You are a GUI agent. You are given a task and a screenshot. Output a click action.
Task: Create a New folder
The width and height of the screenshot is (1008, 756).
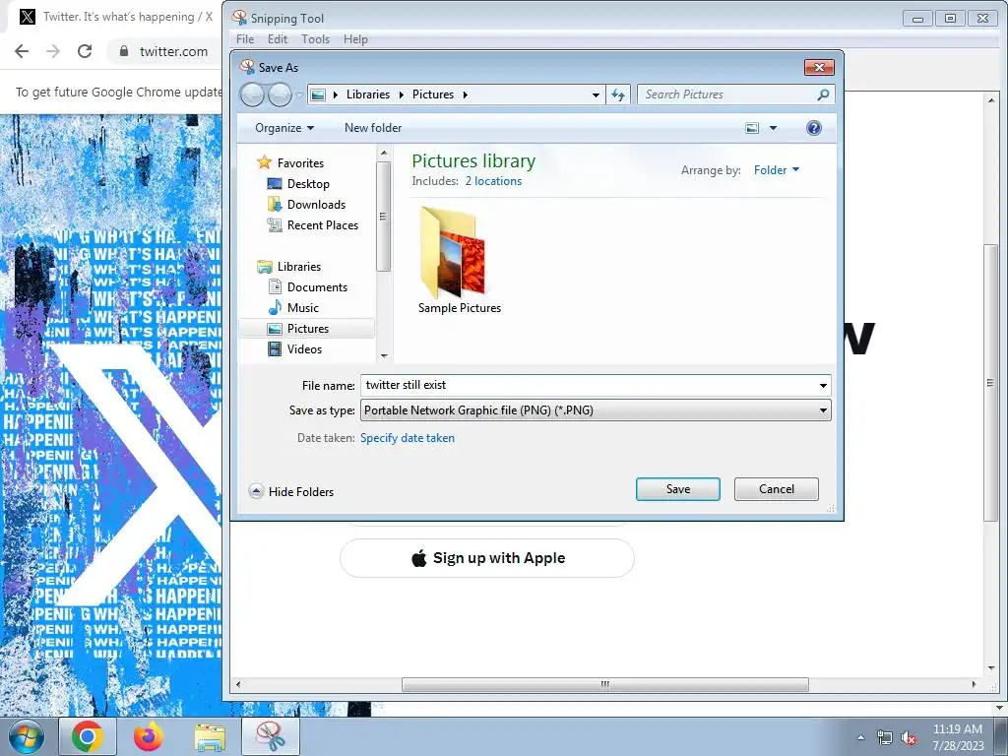click(x=373, y=128)
